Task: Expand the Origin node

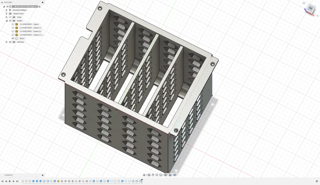Action: (x=6, y=17)
